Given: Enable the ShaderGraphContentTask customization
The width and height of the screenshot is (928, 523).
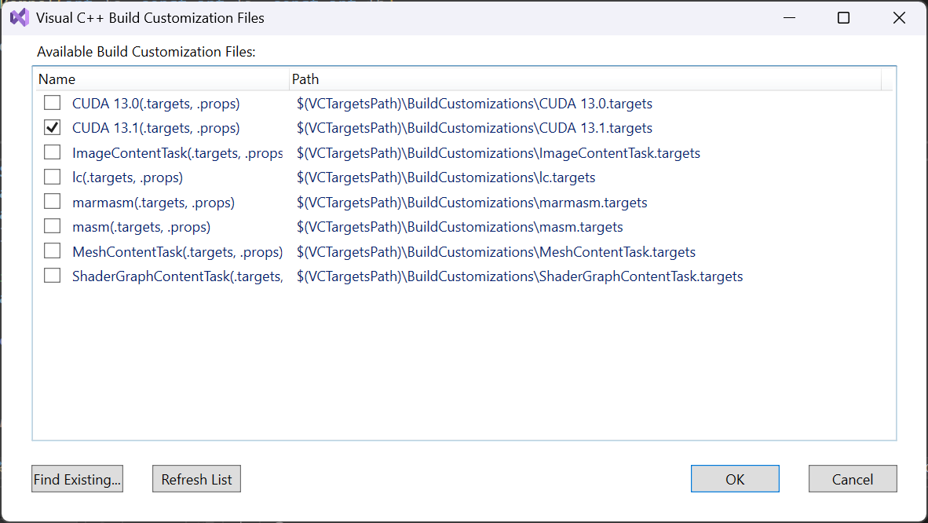Looking at the screenshot, I should point(52,275).
